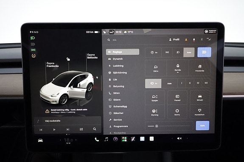Image resolution: width=244 pixels, height=162 pixels.
Task: Open Styrning steering adjustment
Action: pos(155,112)
